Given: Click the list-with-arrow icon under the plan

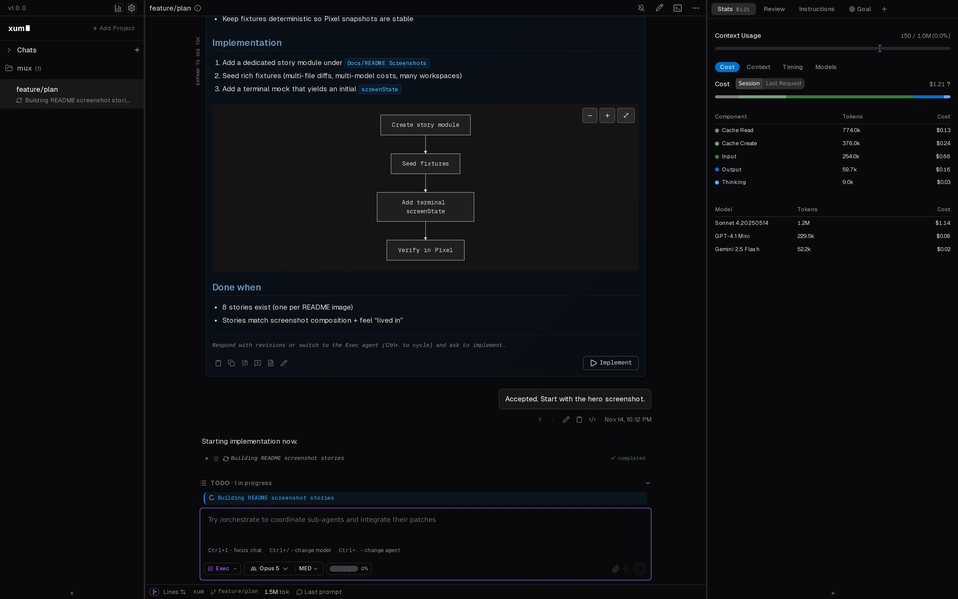Looking at the screenshot, I should pyautogui.click(x=245, y=363).
